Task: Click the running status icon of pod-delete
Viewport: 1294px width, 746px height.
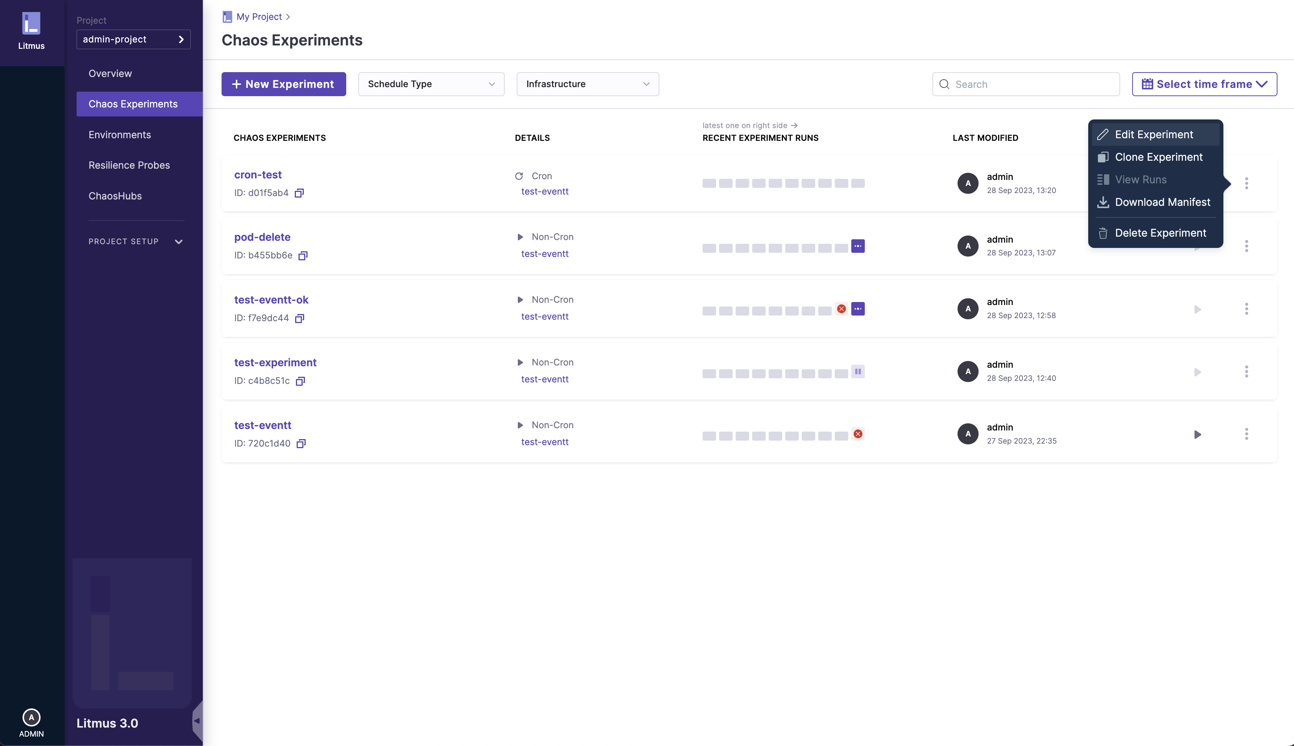Action: coord(858,246)
